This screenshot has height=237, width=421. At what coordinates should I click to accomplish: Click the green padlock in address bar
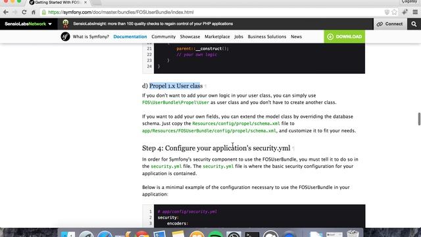44,12
